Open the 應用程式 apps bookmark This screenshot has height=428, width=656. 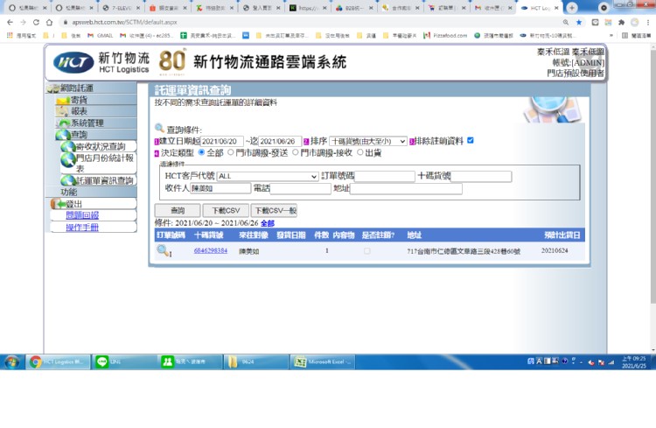tap(22, 36)
